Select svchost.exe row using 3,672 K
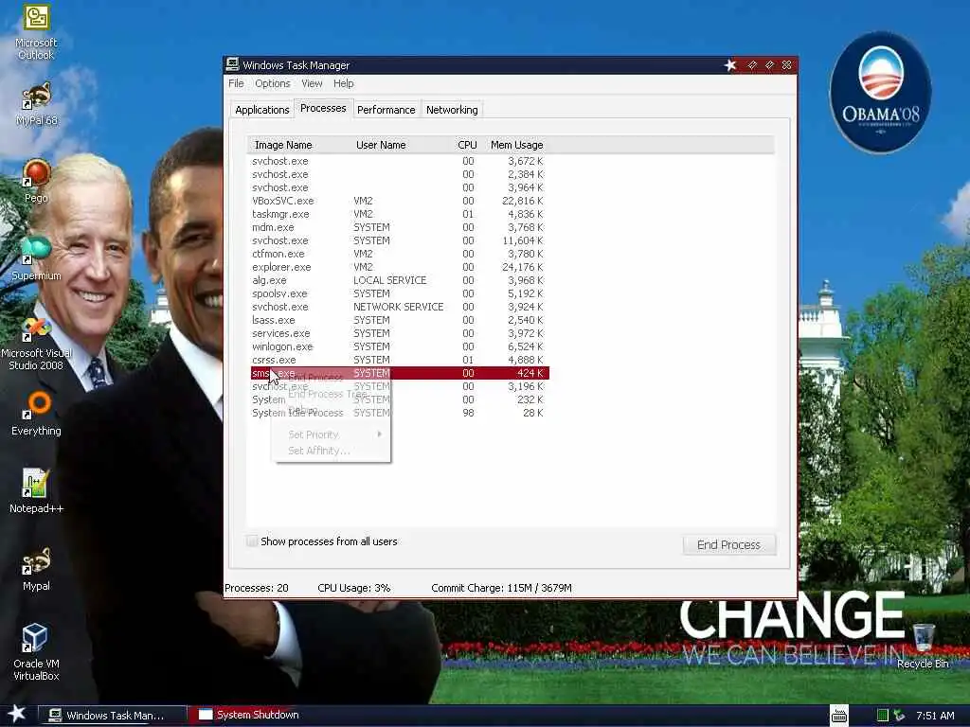This screenshot has height=727, width=970. pyautogui.click(x=399, y=161)
